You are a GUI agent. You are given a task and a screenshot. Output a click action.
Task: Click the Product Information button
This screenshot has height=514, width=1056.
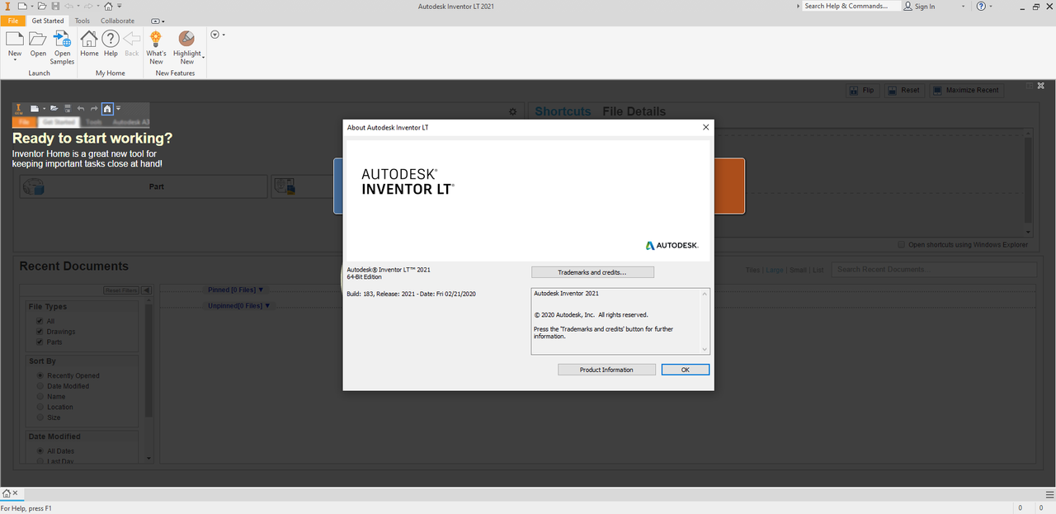pos(606,370)
